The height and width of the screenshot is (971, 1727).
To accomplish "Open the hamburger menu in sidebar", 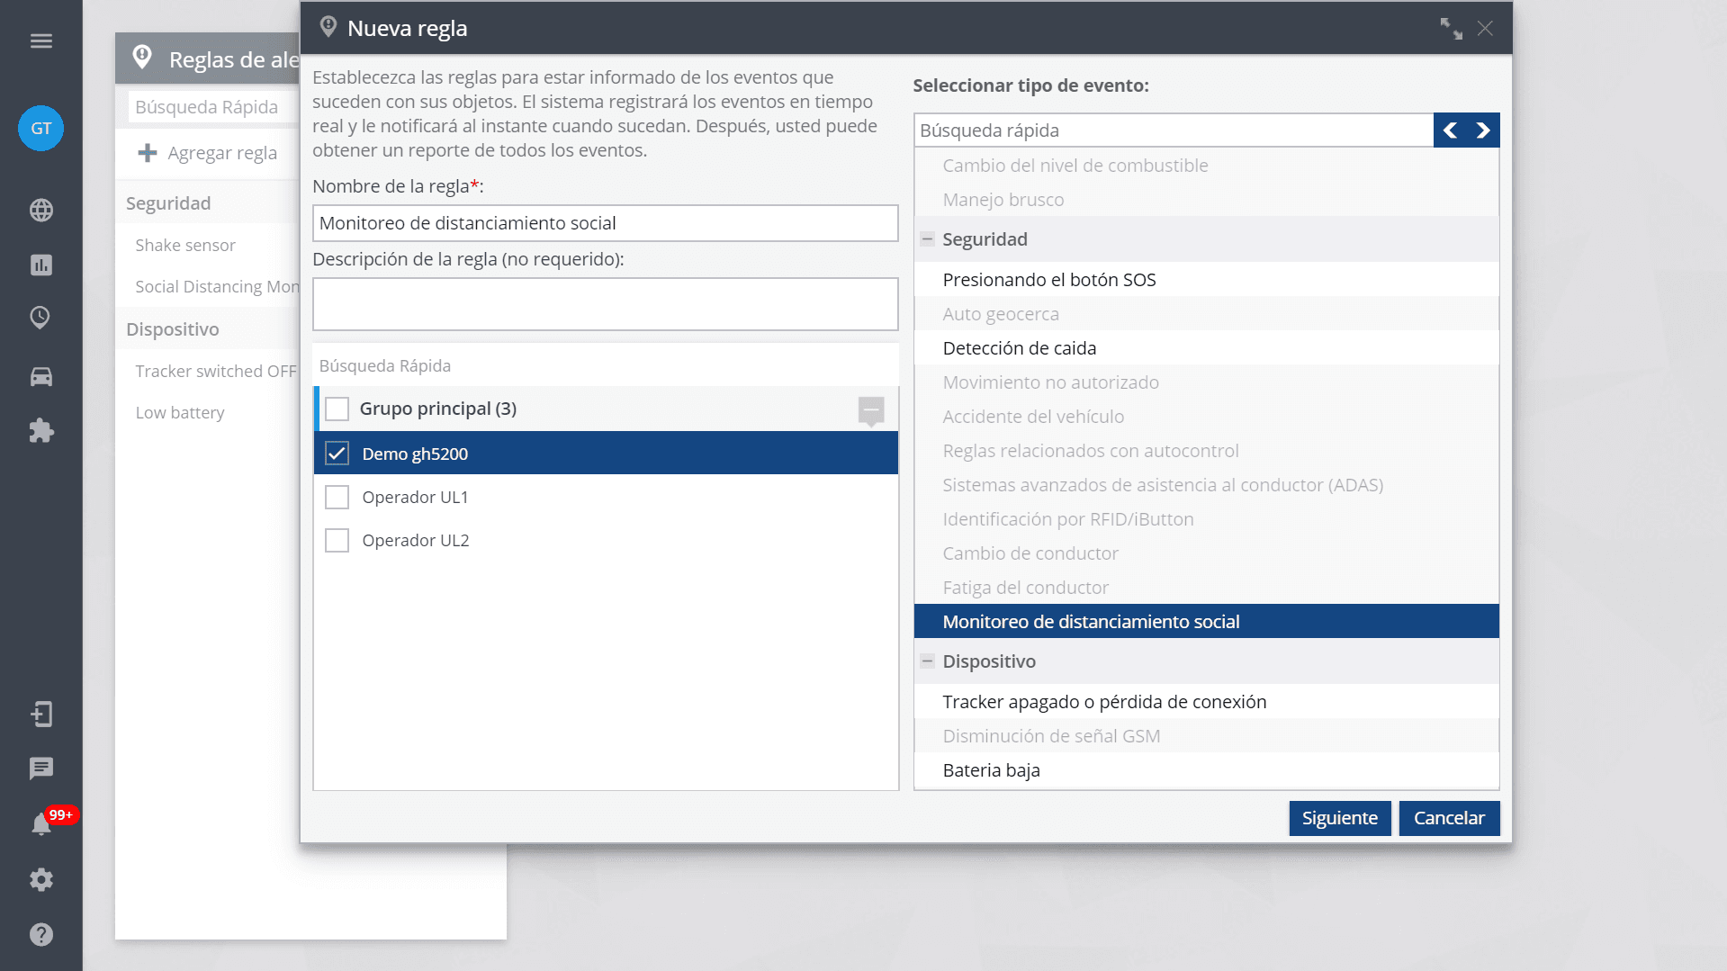I will 41,41.
